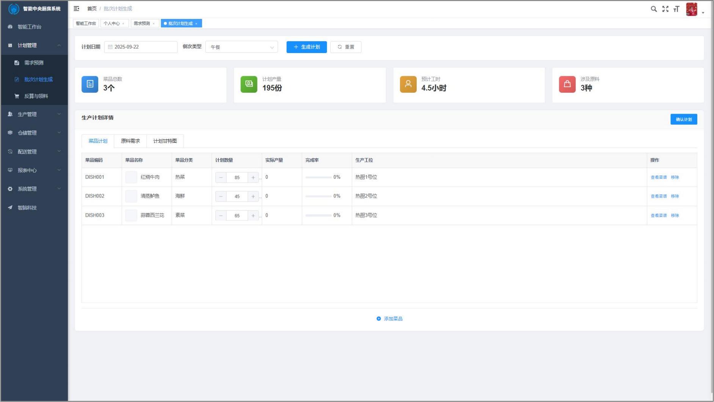The width and height of the screenshot is (714, 402).
Task: Click the orange 预计工时 card icon
Action: pyautogui.click(x=408, y=84)
